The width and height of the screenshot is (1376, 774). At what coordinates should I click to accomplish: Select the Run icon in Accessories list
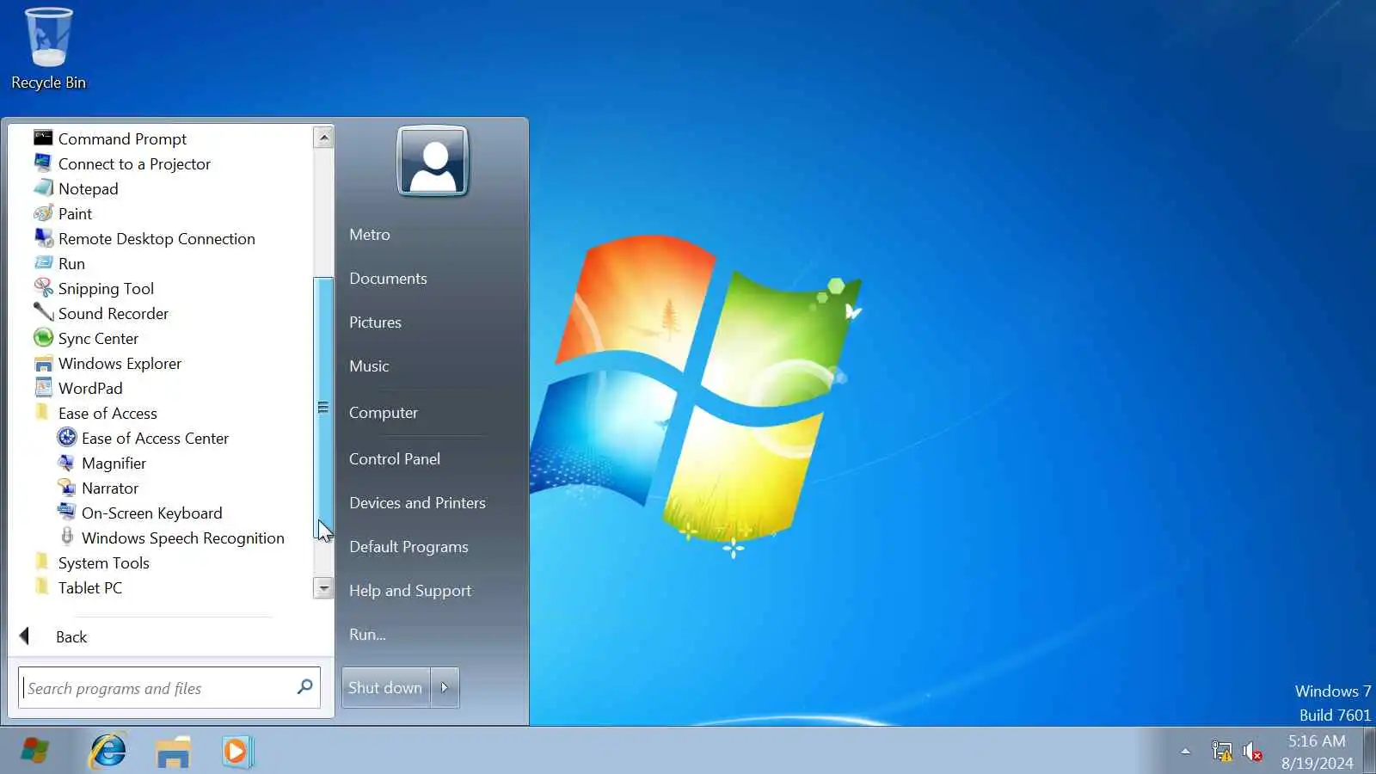point(43,262)
